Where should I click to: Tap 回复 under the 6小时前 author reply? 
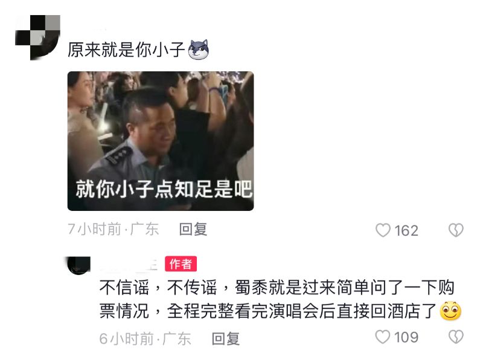[x=226, y=339]
